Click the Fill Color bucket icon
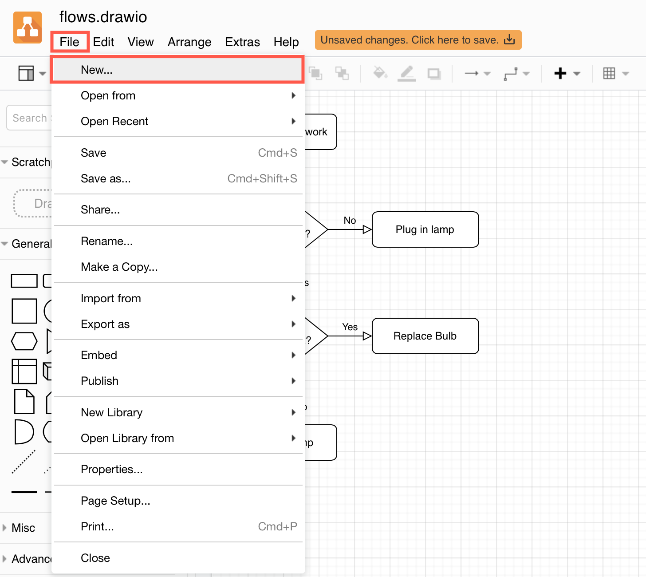Image resolution: width=646 pixels, height=577 pixels. (380, 73)
